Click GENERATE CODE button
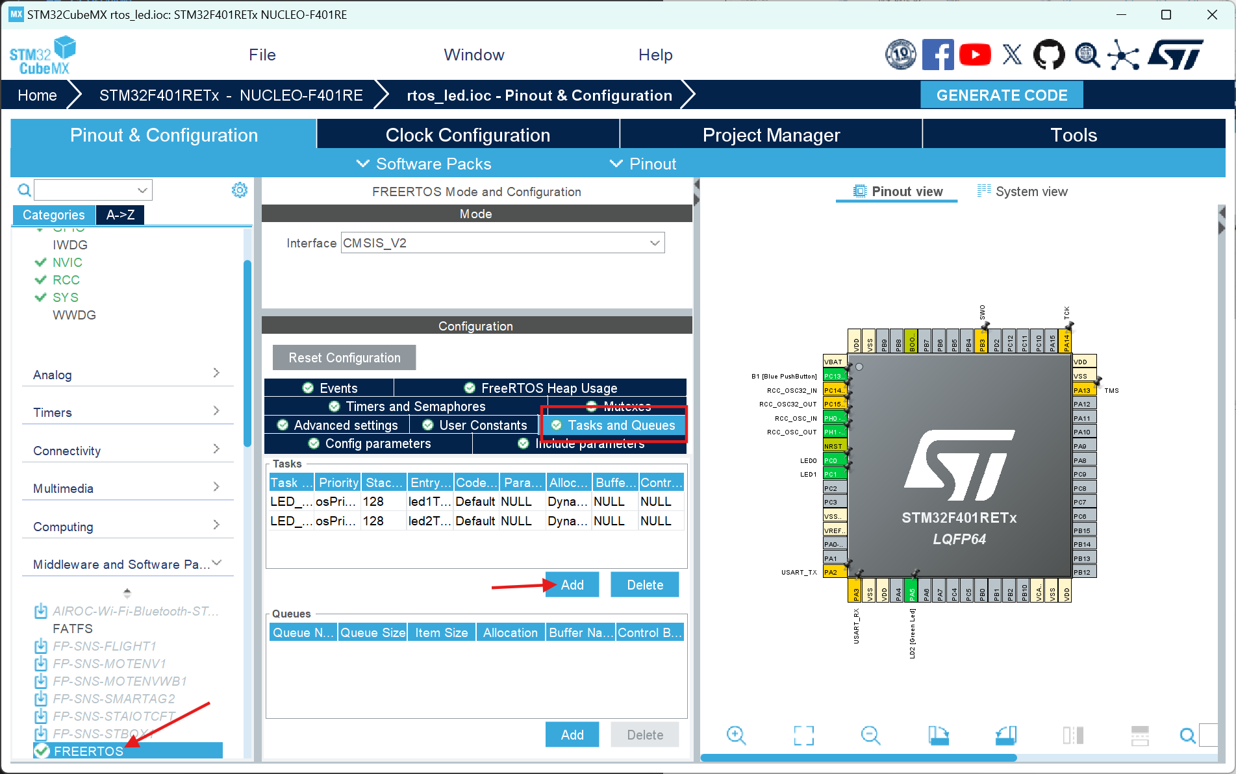Image resolution: width=1236 pixels, height=774 pixels. coord(1002,95)
